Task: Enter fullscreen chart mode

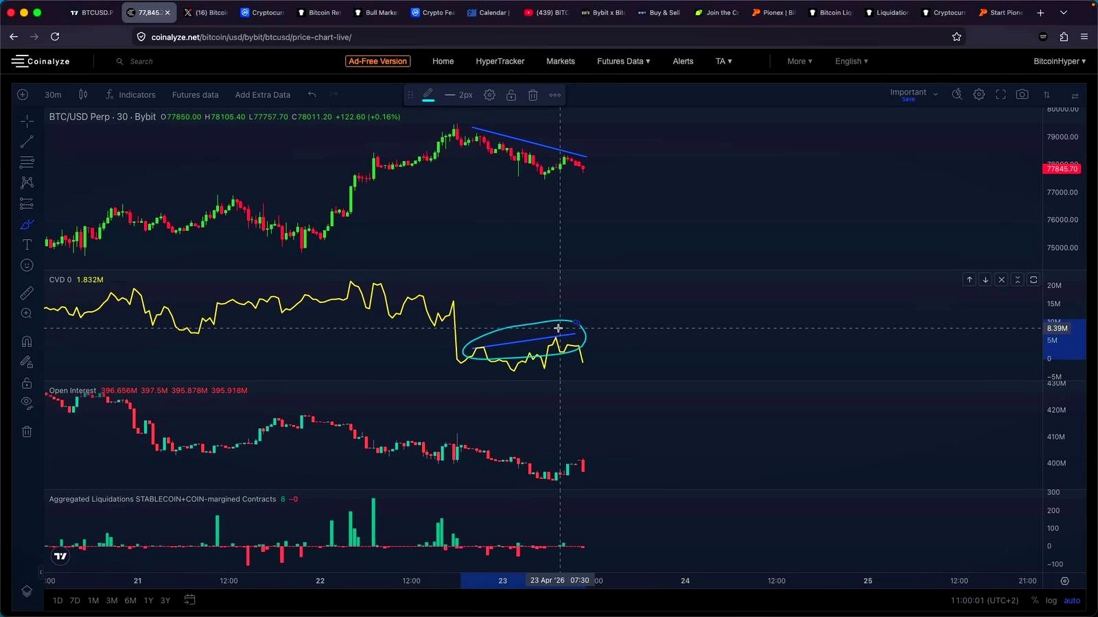Action: pyautogui.click(x=1001, y=95)
